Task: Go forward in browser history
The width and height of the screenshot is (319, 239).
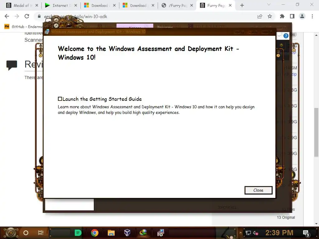Action: click(17, 16)
